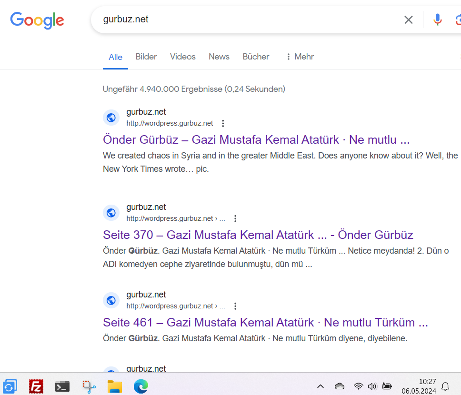Open options menu for the Seite 370 result
The width and height of the screenshot is (461, 395).
coord(235,218)
